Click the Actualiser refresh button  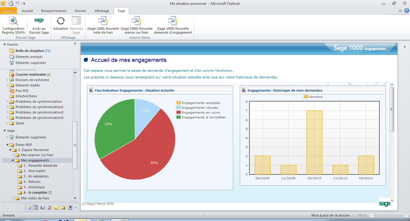61,23
